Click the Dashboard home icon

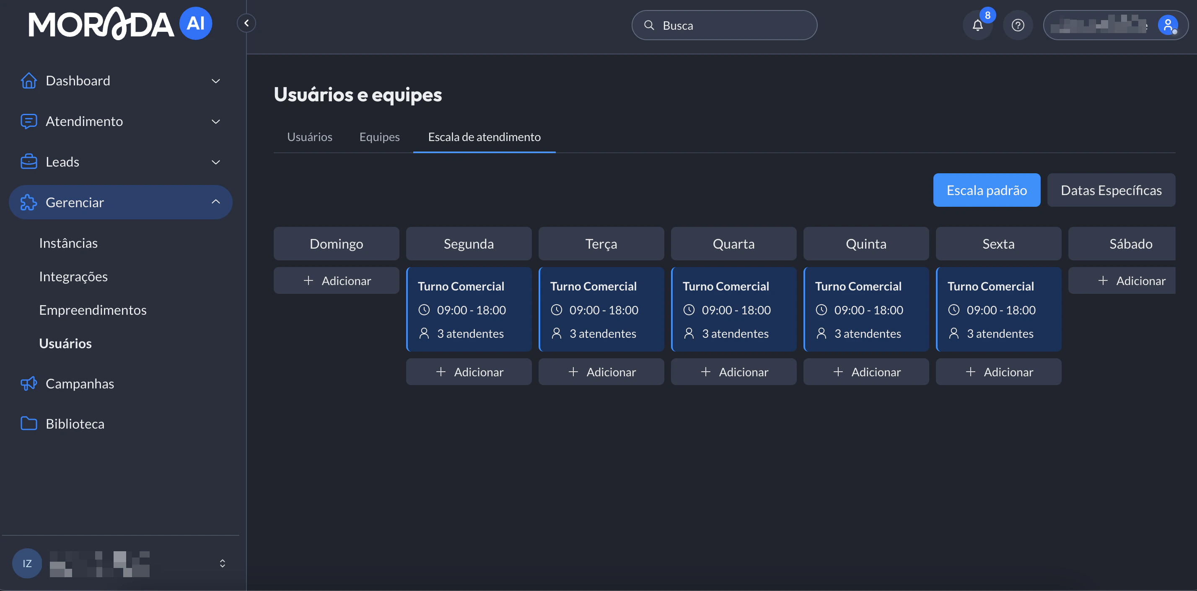[28, 80]
